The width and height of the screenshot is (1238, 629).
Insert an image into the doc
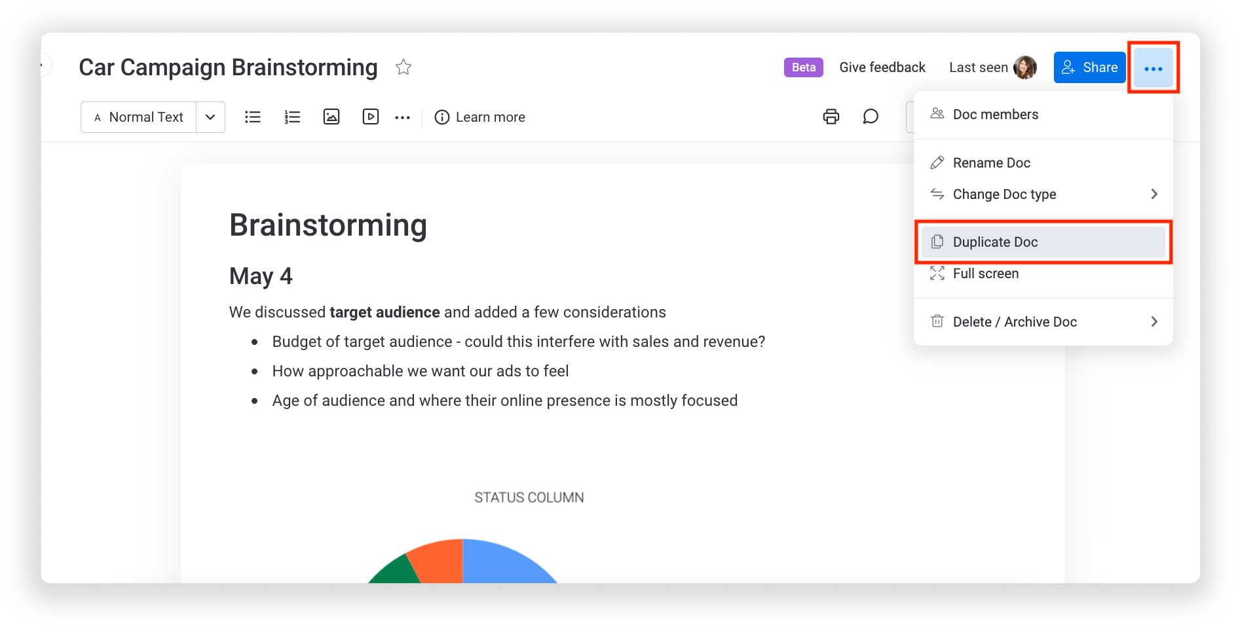(331, 117)
